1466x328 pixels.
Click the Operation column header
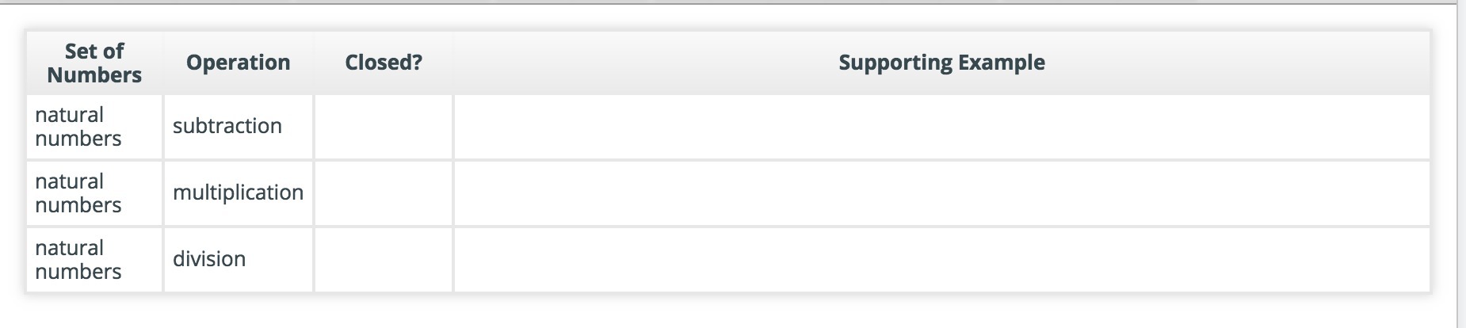pos(238,63)
